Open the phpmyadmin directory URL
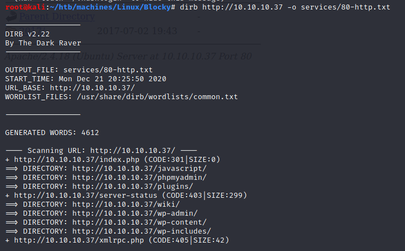Image resolution: width=405 pixels, height=251 pixels. [x=139, y=178]
